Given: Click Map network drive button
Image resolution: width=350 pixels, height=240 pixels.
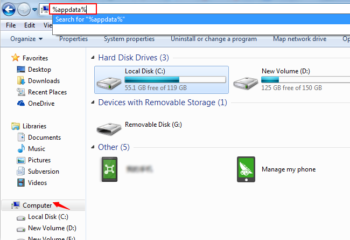Looking at the screenshot, I should pyautogui.click(x=299, y=39).
